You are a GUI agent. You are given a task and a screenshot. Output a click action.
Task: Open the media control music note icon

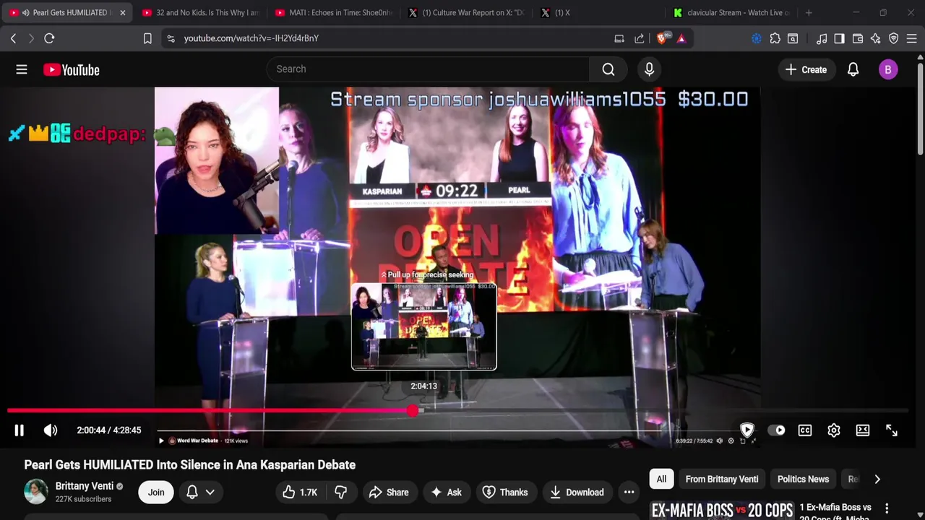click(822, 38)
